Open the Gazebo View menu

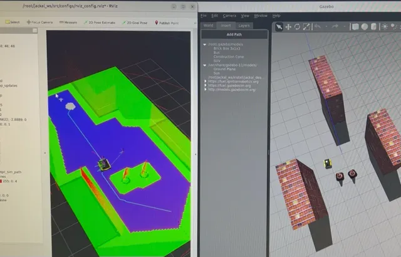[x=245, y=16]
